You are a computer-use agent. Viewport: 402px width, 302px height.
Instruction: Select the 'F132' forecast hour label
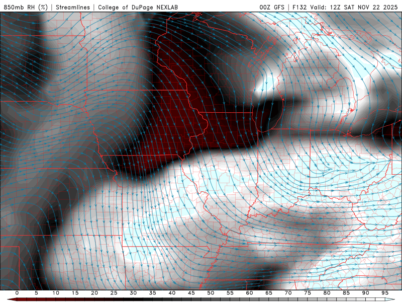click(x=299, y=7)
